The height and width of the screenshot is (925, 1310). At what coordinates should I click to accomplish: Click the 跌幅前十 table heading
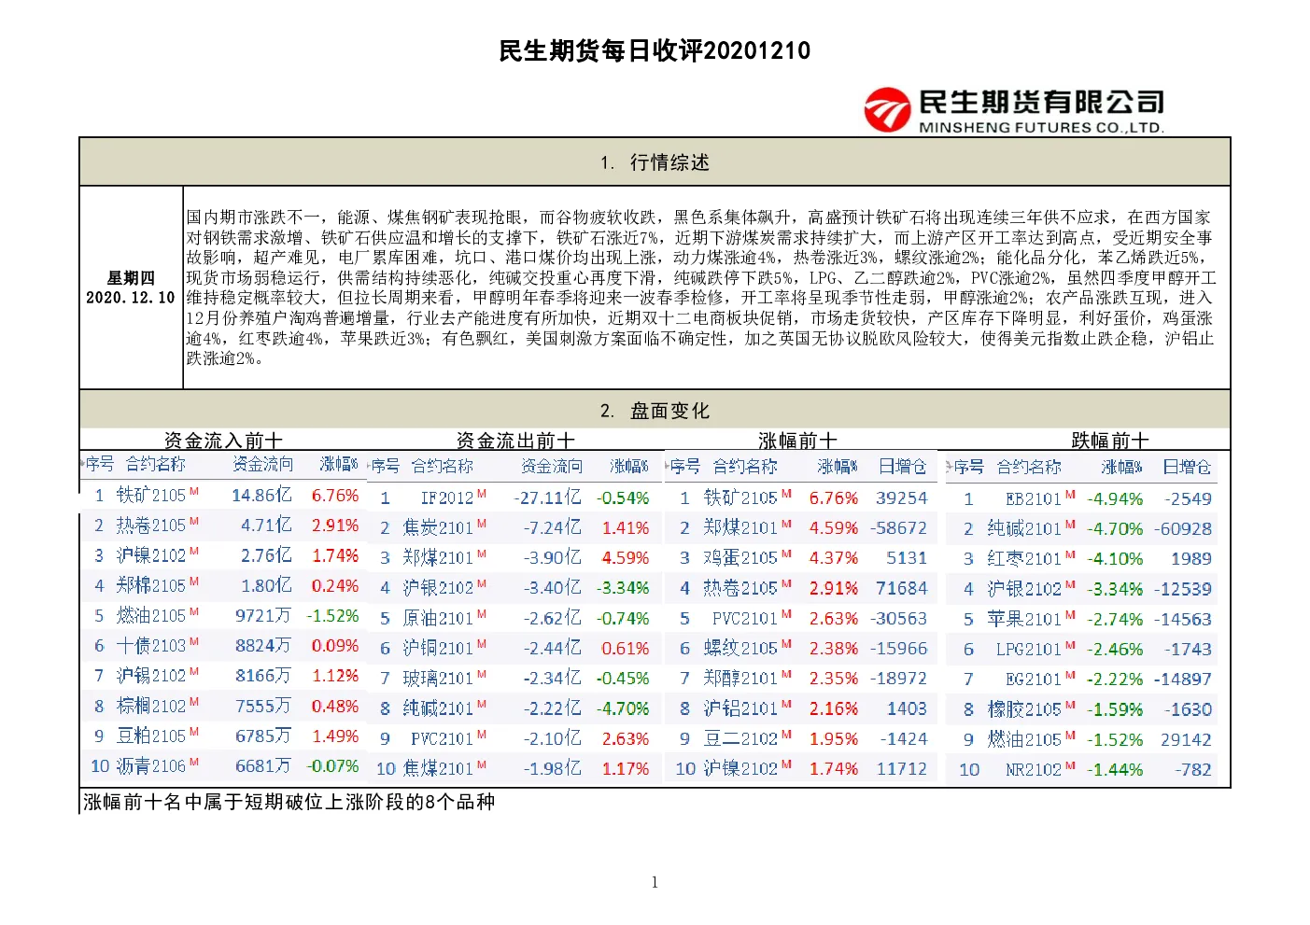click(1110, 441)
